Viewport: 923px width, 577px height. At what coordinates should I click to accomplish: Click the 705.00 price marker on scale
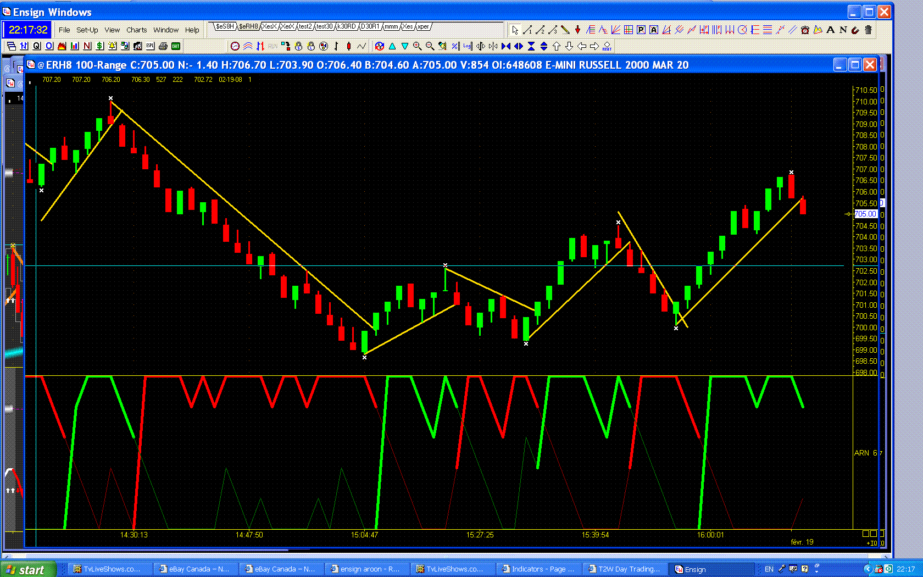[866, 214]
